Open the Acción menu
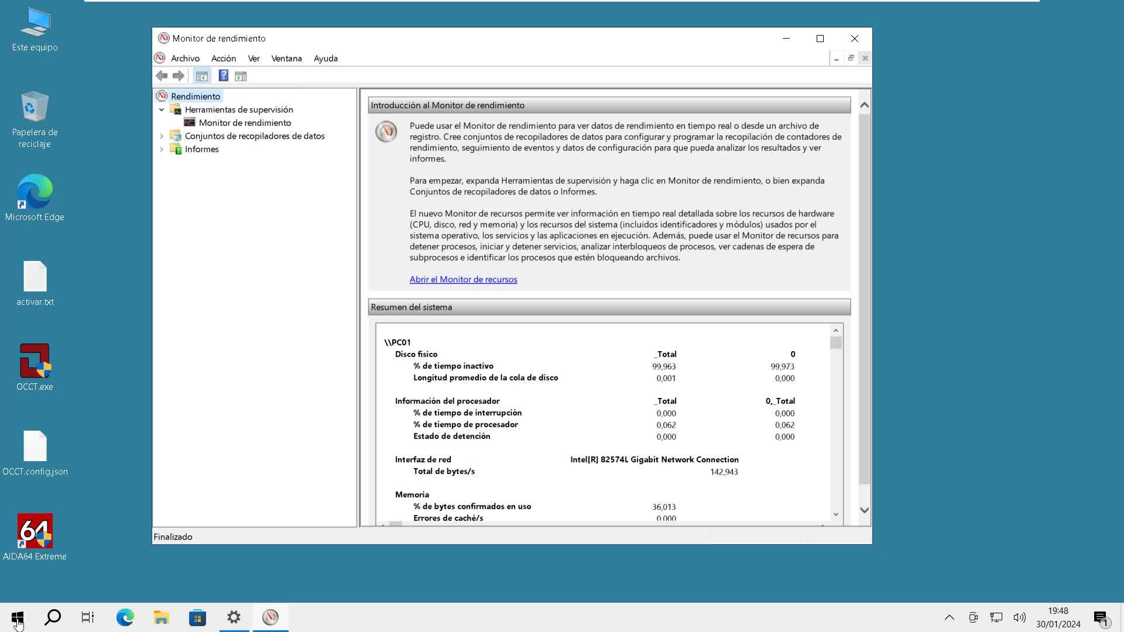 pyautogui.click(x=223, y=59)
